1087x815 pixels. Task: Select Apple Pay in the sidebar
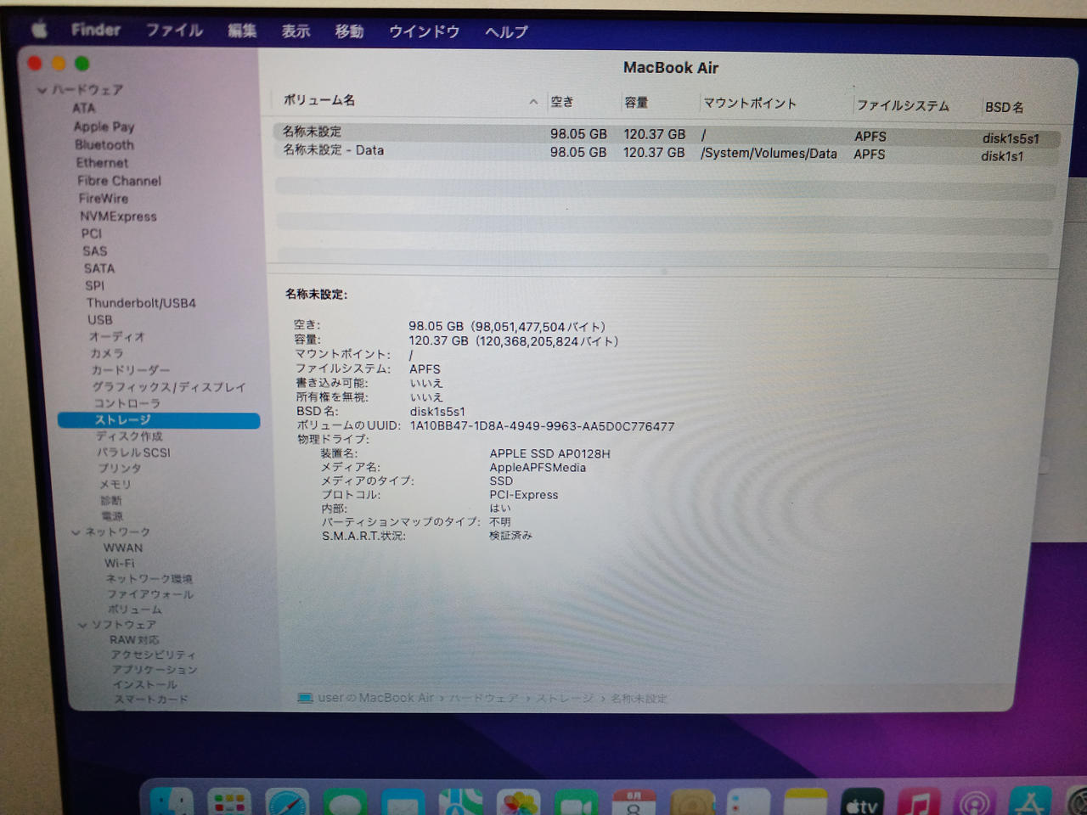[x=104, y=126]
